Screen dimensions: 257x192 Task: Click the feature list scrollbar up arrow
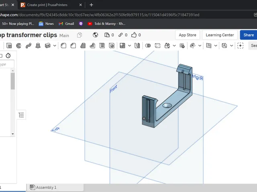point(13,71)
